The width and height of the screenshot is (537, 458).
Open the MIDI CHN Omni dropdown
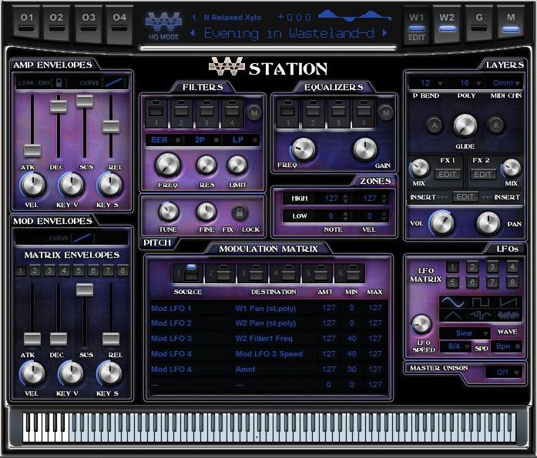(506, 83)
